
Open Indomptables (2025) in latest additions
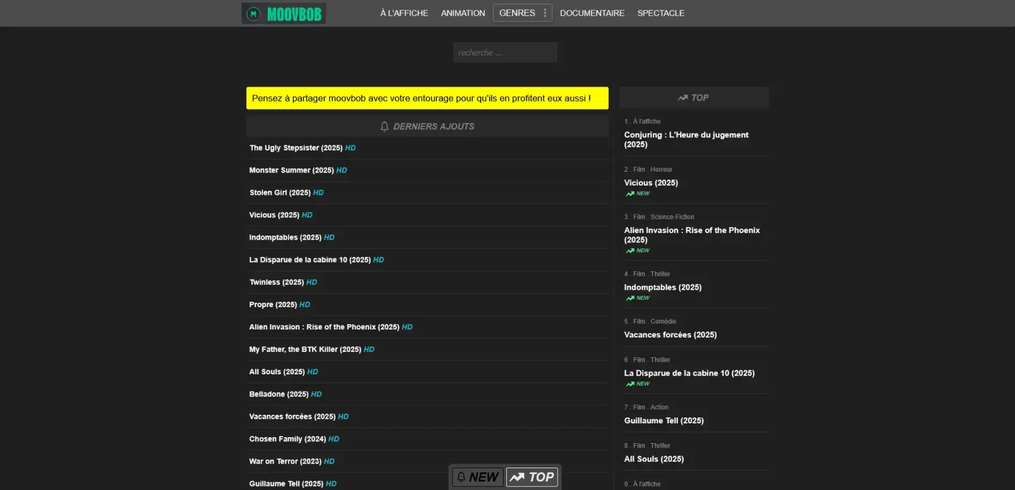click(285, 238)
